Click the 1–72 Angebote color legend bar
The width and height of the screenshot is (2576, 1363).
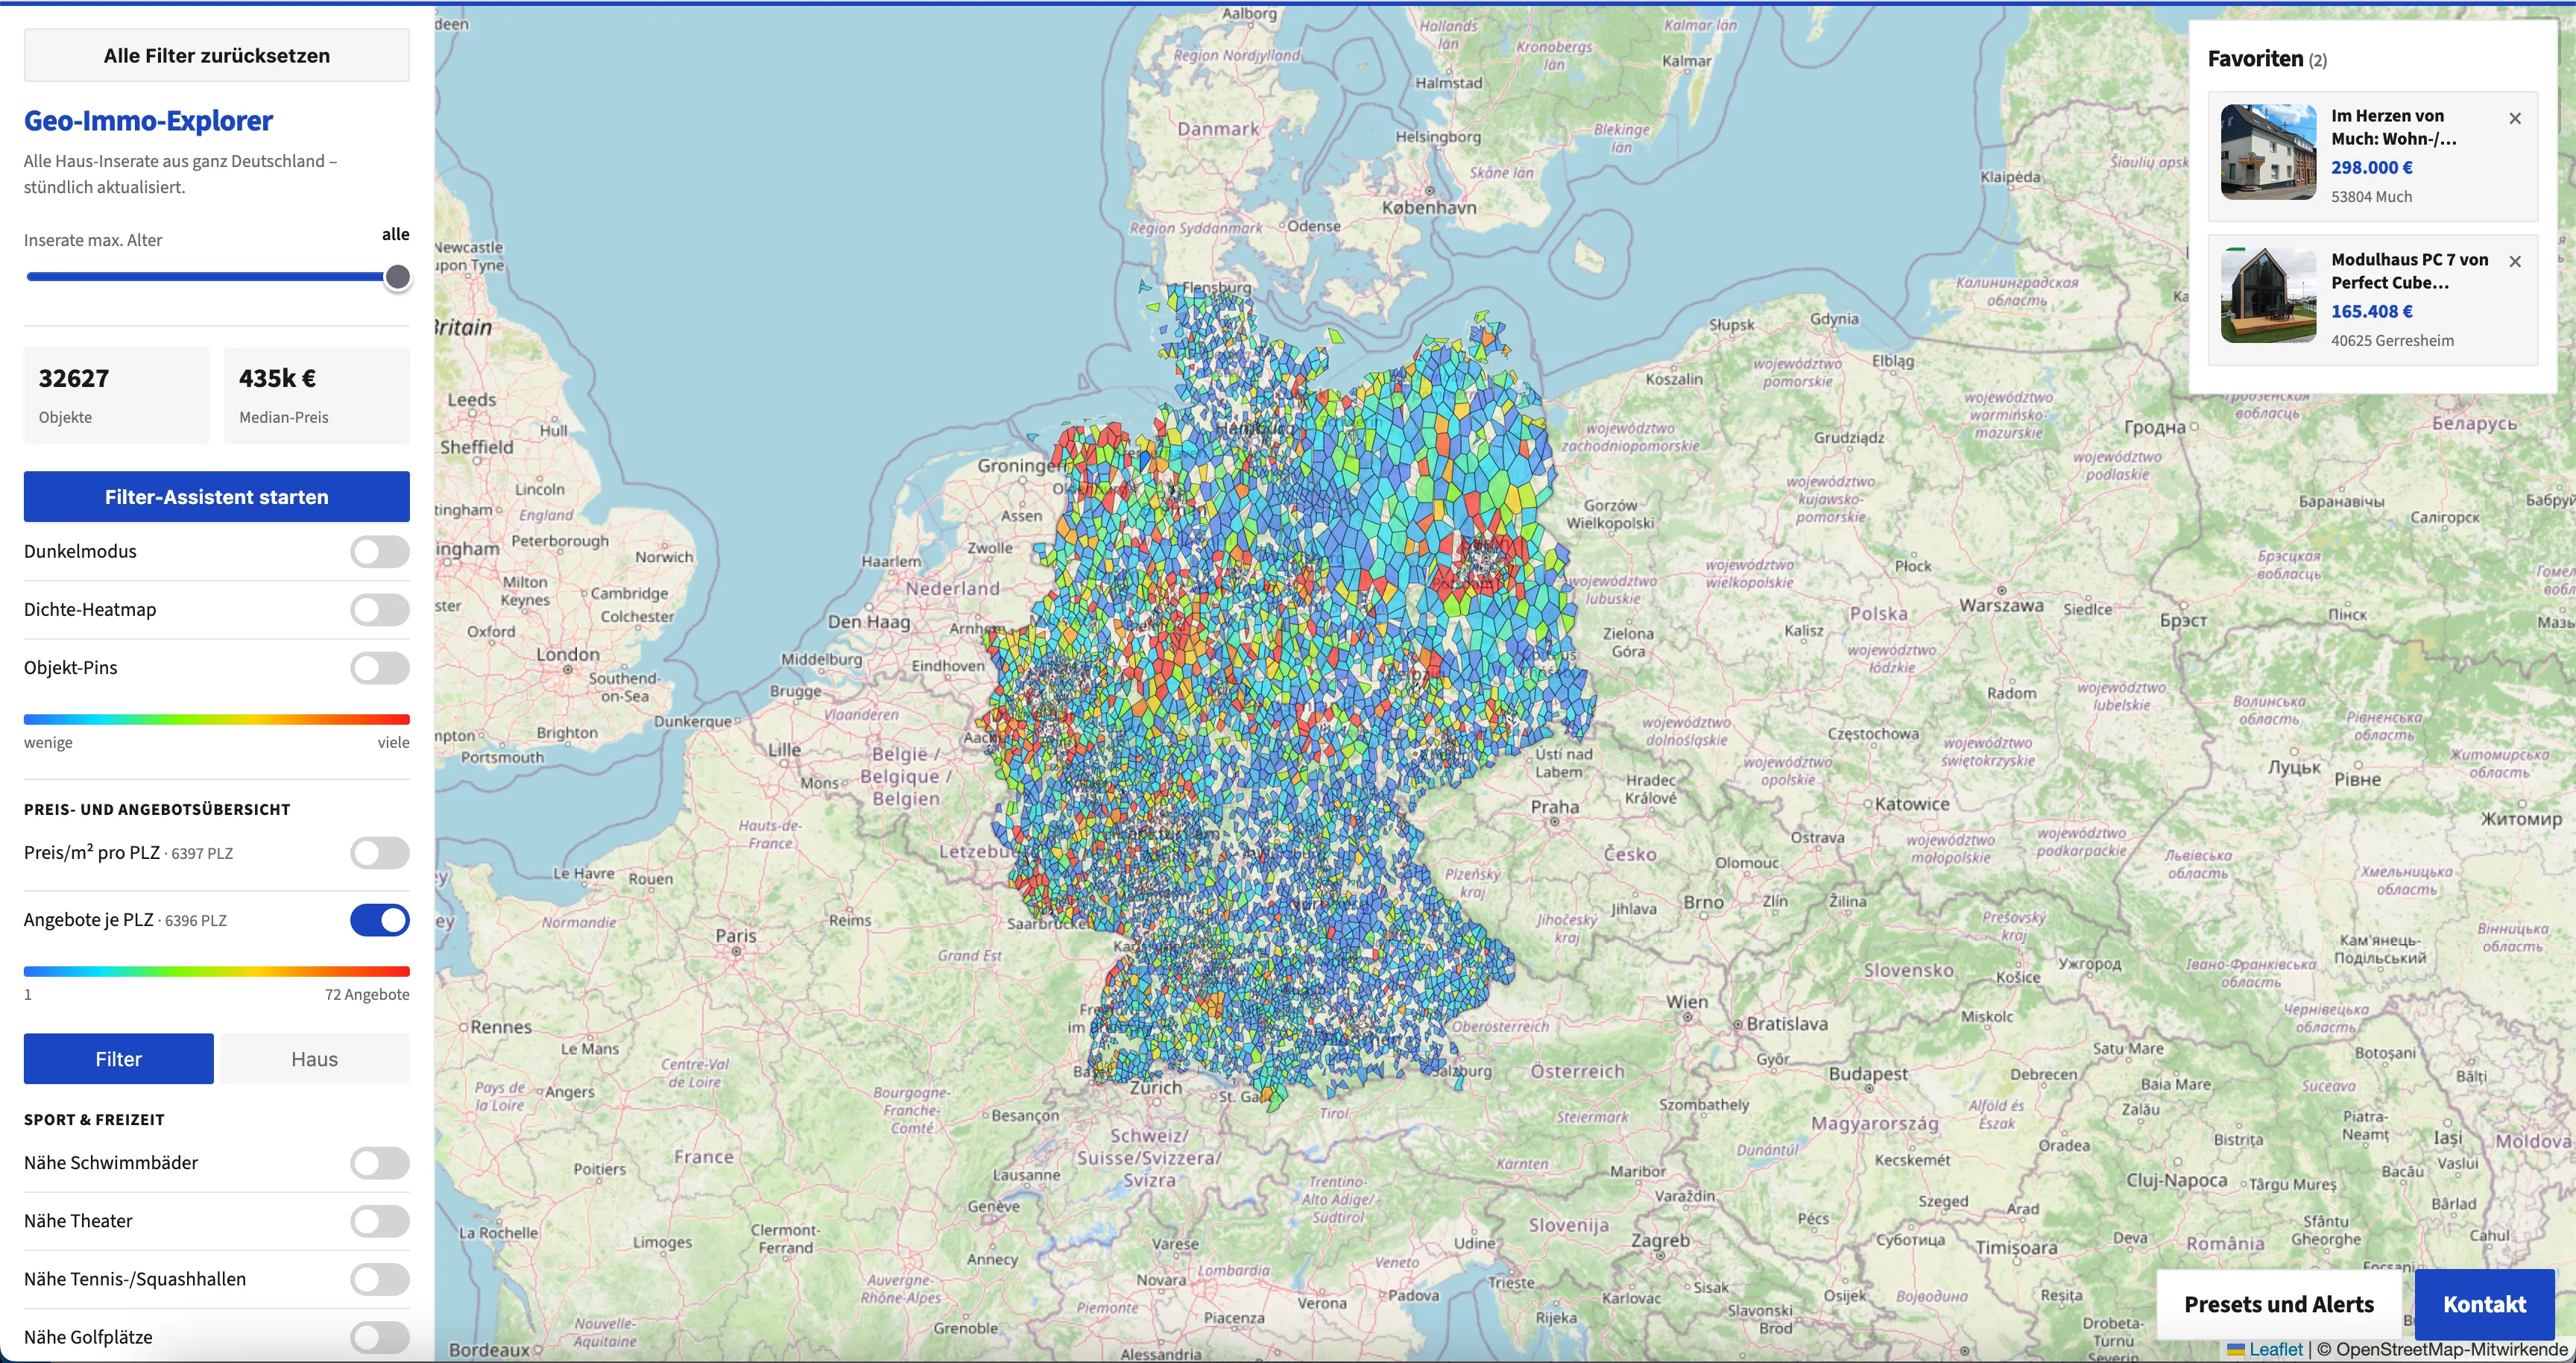pos(217,971)
